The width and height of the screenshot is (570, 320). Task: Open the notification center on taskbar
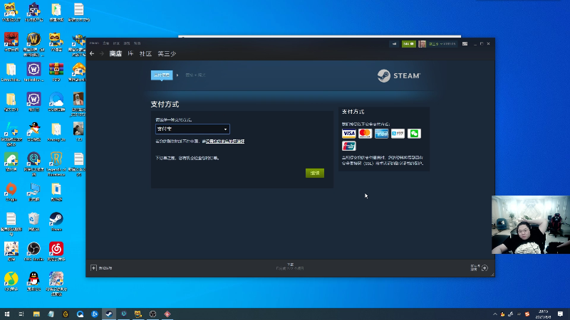point(560,314)
